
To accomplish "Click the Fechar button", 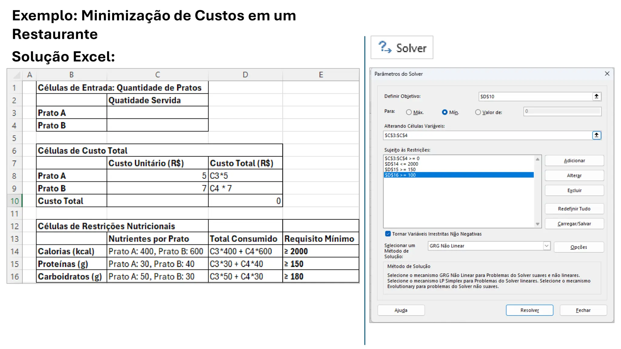I will [583, 310].
